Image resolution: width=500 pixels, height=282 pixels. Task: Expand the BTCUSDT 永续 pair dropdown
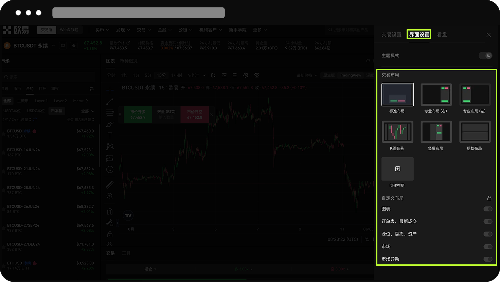pos(53,46)
